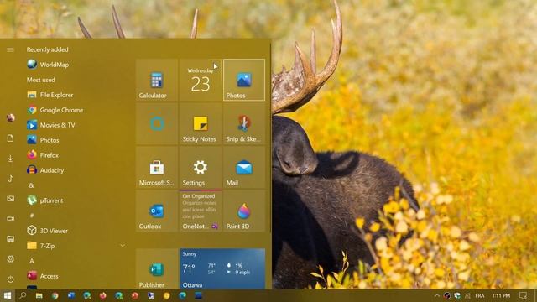Open the Mail tile
Image resolution: width=537 pixels, height=302 pixels.
tap(244, 167)
